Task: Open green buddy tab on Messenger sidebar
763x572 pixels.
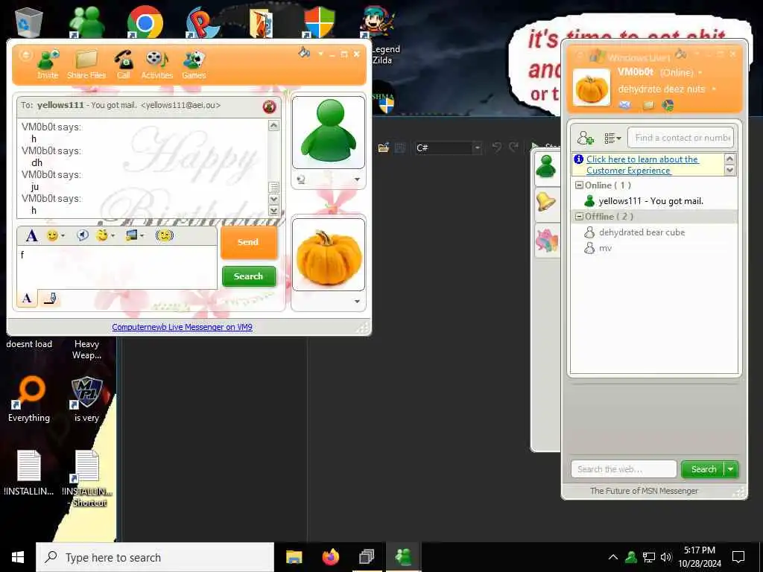Action: (546, 168)
